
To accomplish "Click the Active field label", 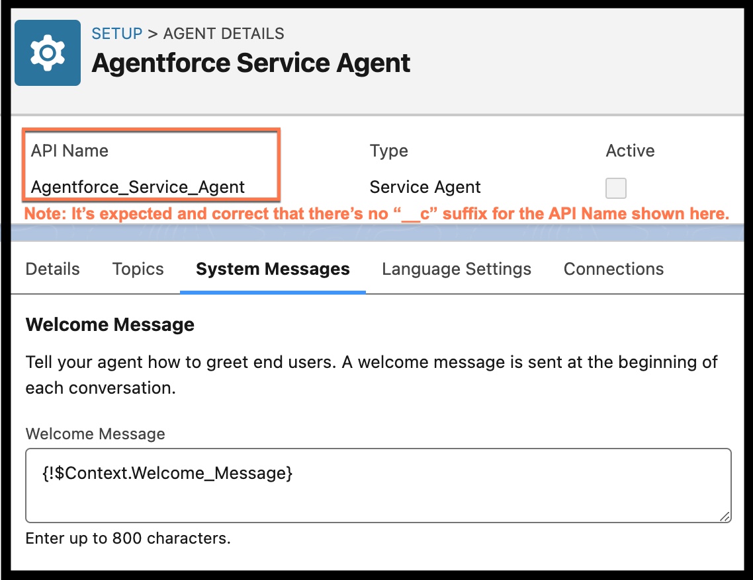I will (x=630, y=151).
